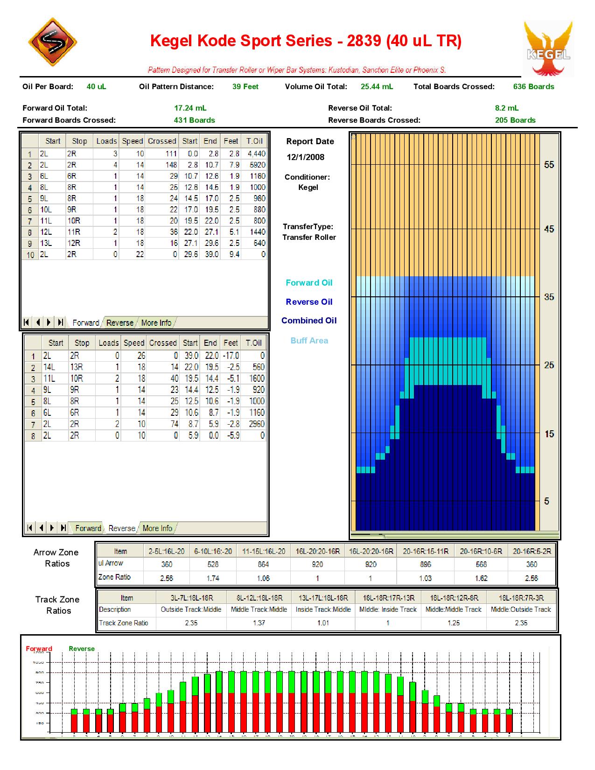Click the Track Zone Ratio value 1.37

click(x=259, y=623)
